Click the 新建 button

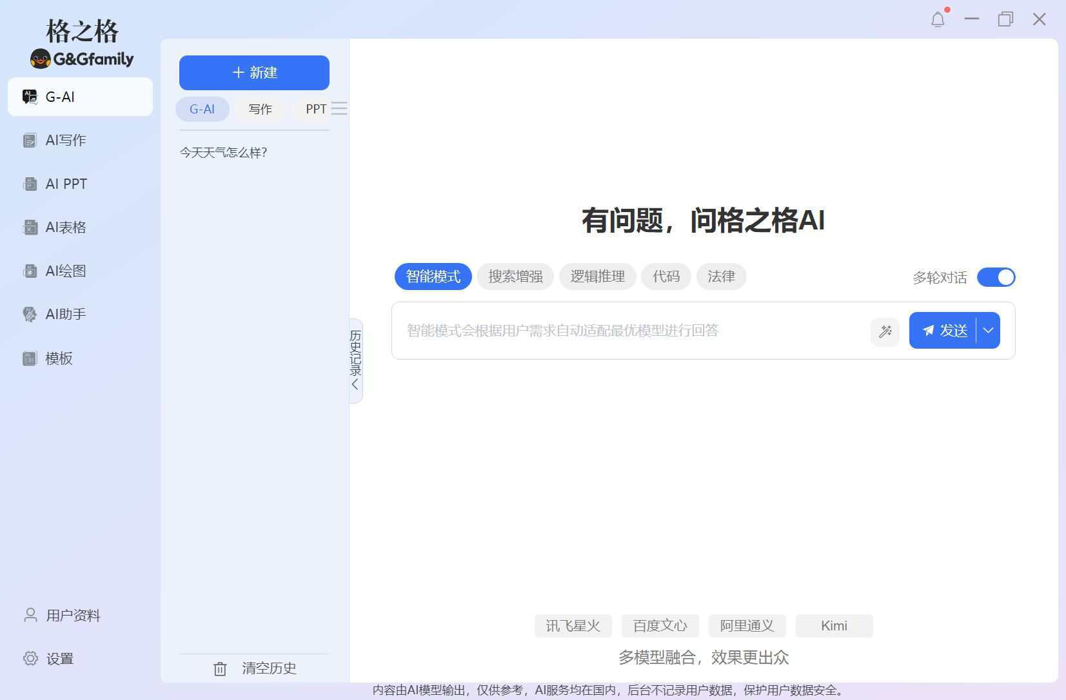tap(253, 72)
